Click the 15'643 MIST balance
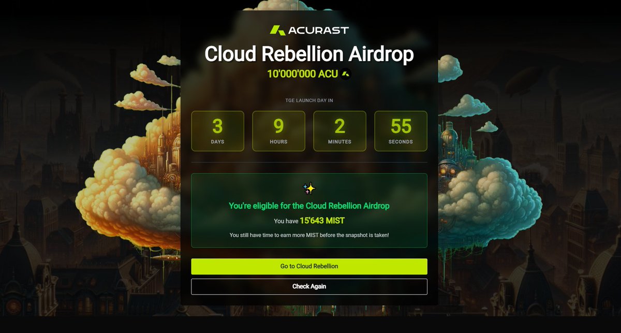This screenshot has width=621, height=333. click(x=322, y=221)
